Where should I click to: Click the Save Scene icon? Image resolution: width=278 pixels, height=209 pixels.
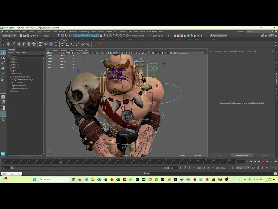28,36
